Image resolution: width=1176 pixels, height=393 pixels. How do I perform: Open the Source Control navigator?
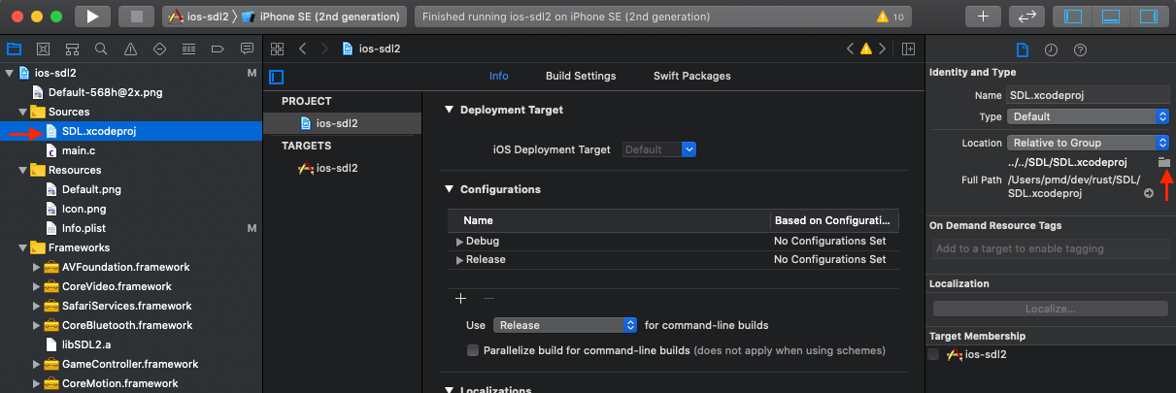click(x=43, y=49)
